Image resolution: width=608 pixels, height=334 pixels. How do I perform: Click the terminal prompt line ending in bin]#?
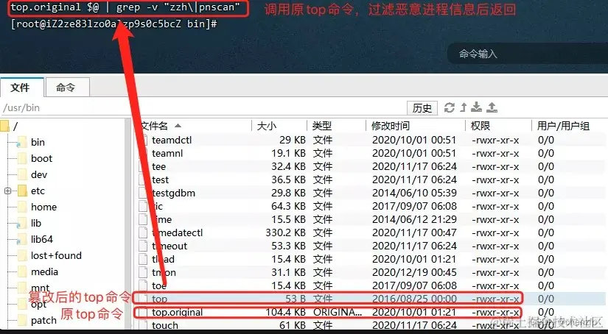tap(114, 24)
